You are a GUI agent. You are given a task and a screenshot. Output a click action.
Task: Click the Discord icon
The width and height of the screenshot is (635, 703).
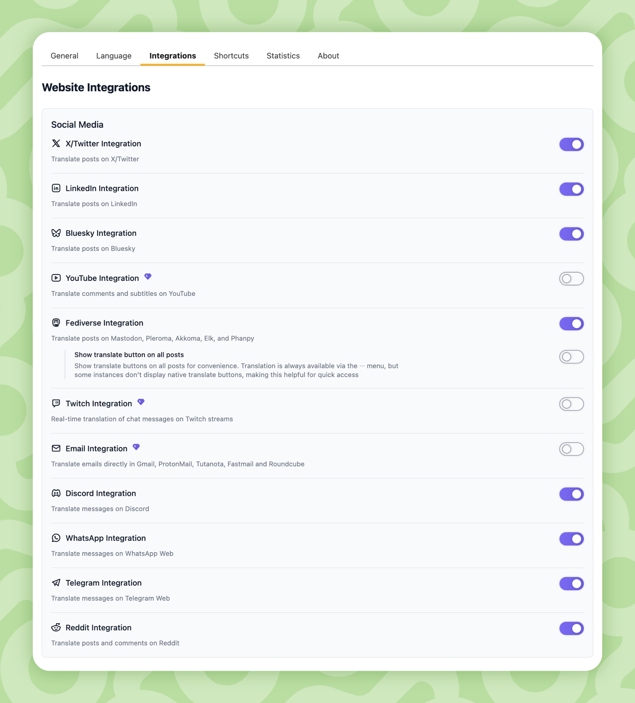pyautogui.click(x=56, y=493)
